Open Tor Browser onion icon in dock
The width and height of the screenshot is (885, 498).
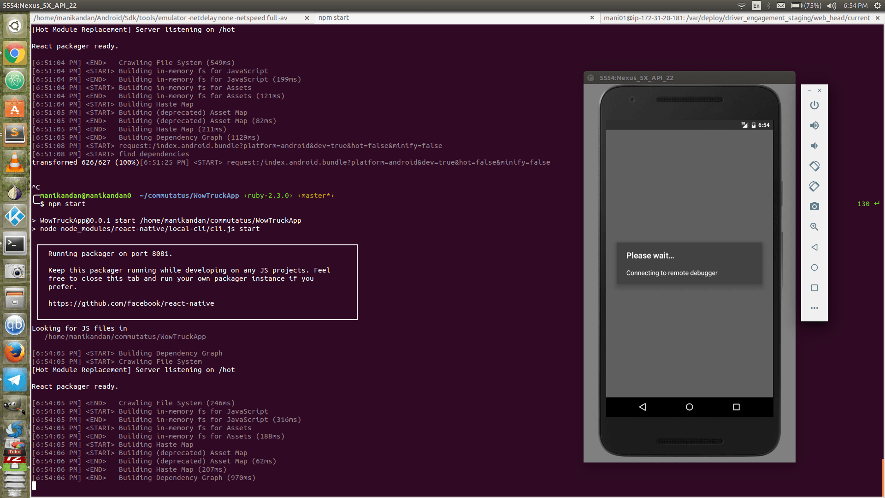15,190
